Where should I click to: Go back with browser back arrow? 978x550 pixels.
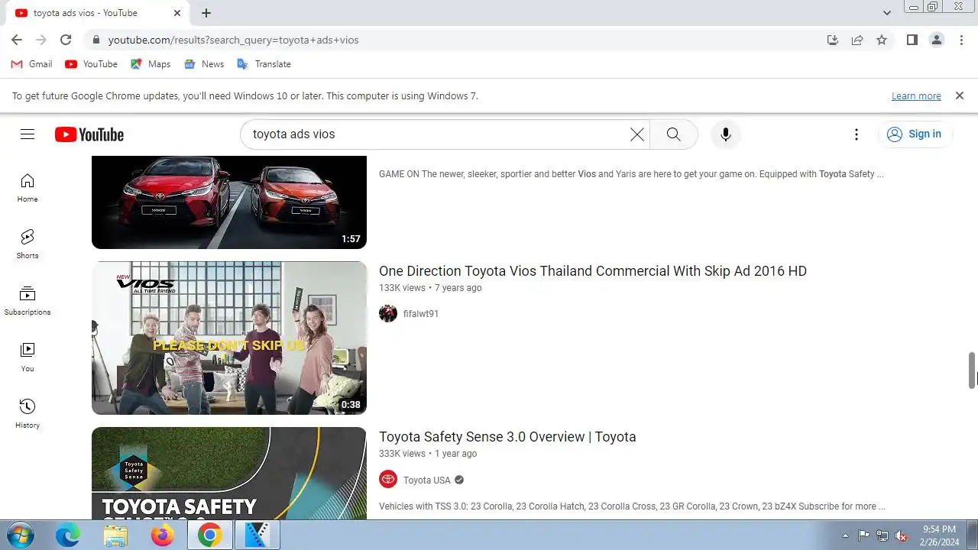[x=17, y=40]
